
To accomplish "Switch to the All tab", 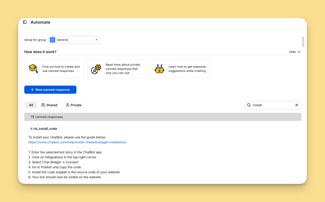I will click(31, 105).
